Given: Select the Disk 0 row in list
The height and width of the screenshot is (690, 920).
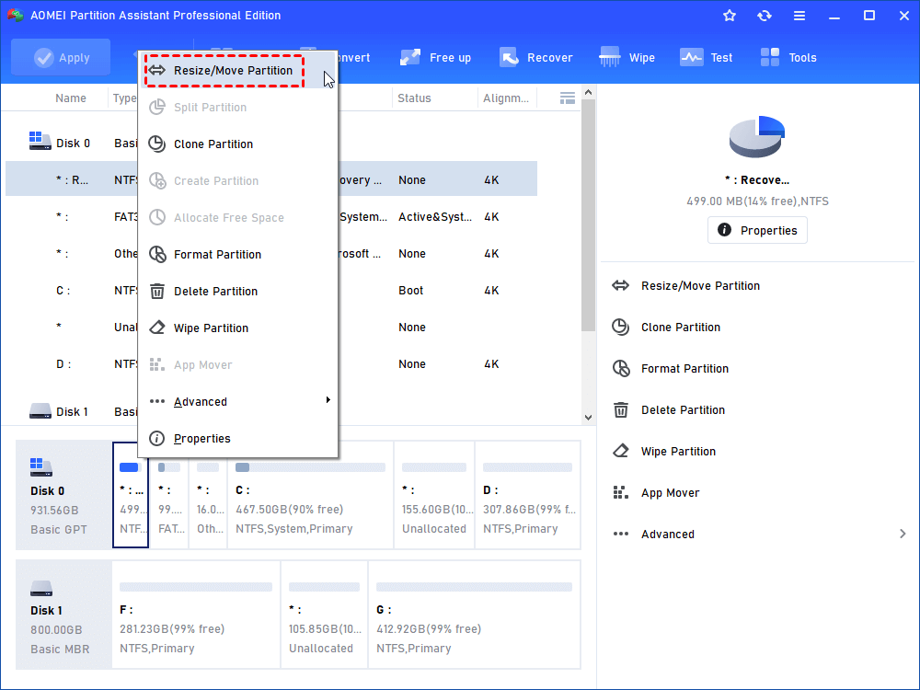Looking at the screenshot, I should (x=271, y=144).
